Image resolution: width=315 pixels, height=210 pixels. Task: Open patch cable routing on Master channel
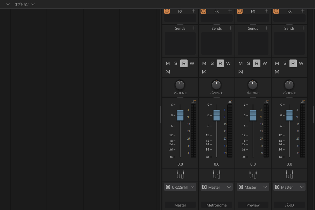(180, 174)
